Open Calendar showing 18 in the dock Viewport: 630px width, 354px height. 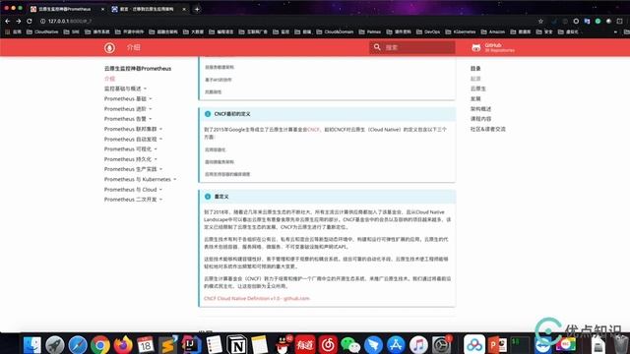(146, 345)
